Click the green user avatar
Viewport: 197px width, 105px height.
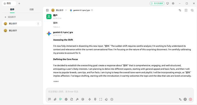click(49, 16)
